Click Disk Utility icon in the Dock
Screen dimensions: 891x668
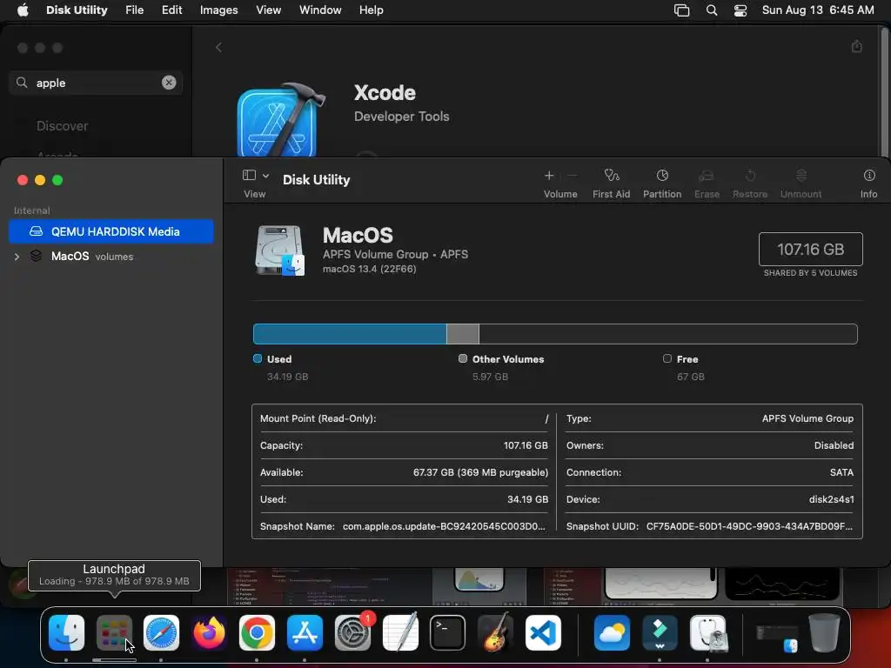[707, 633]
